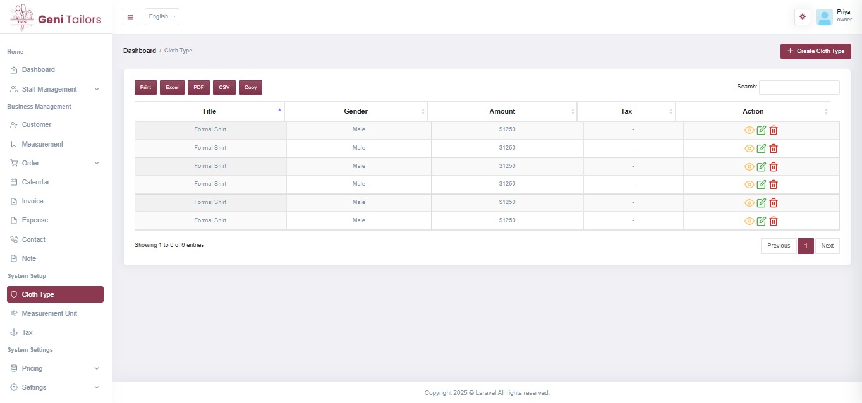Click the Create Cloth Type button
Image resolution: width=862 pixels, height=403 pixels.
tap(815, 51)
